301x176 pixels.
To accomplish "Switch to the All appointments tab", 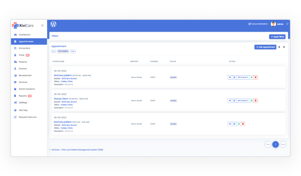I will coord(54,51).
